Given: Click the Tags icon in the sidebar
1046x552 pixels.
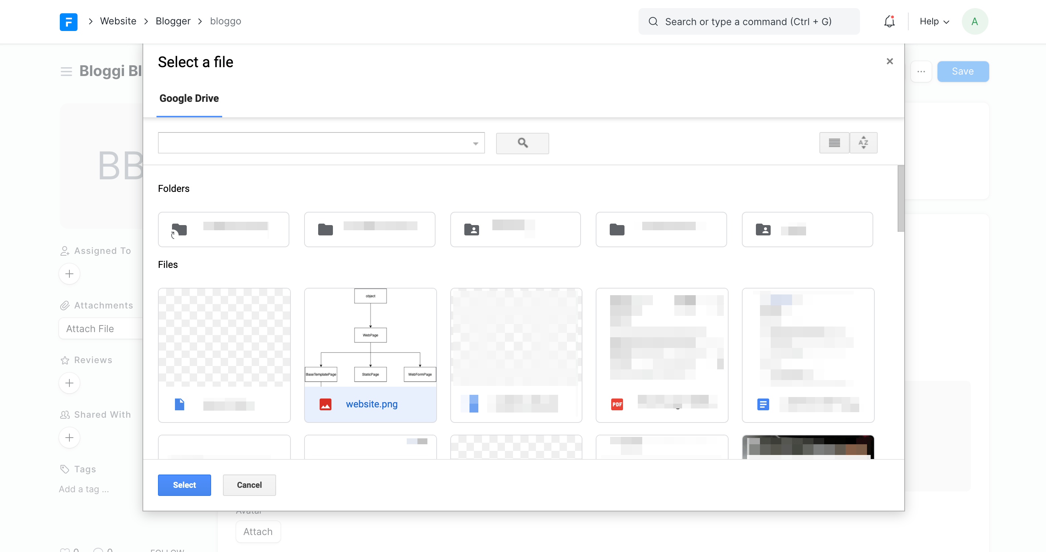Looking at the screenshot, I should point(65,469).
